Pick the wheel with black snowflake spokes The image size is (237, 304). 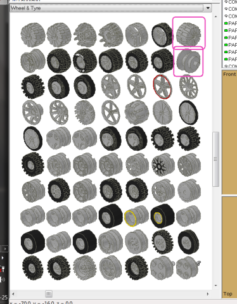click(163, 165)
